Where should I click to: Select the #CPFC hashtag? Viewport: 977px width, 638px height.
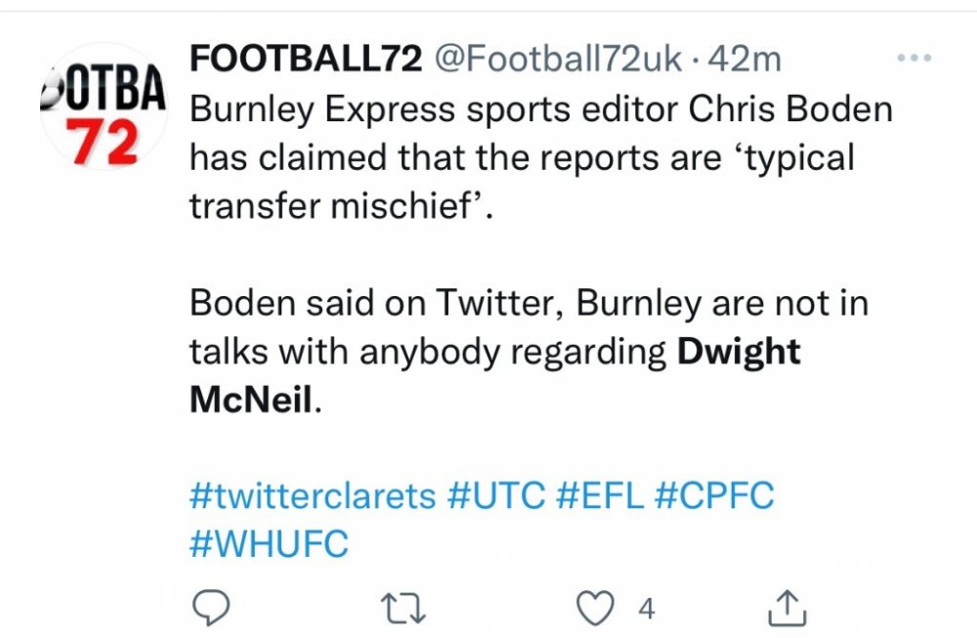click(713, 495)
